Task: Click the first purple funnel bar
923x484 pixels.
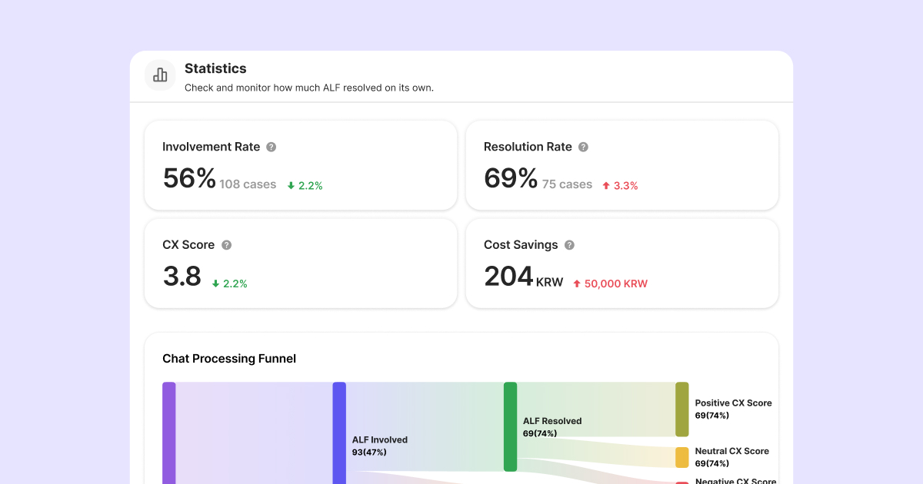Action: 169,433
